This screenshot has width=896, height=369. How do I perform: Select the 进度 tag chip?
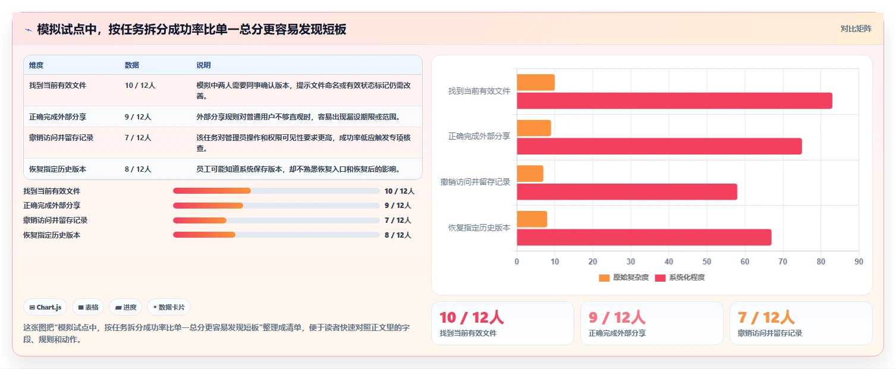pos(125,307)
